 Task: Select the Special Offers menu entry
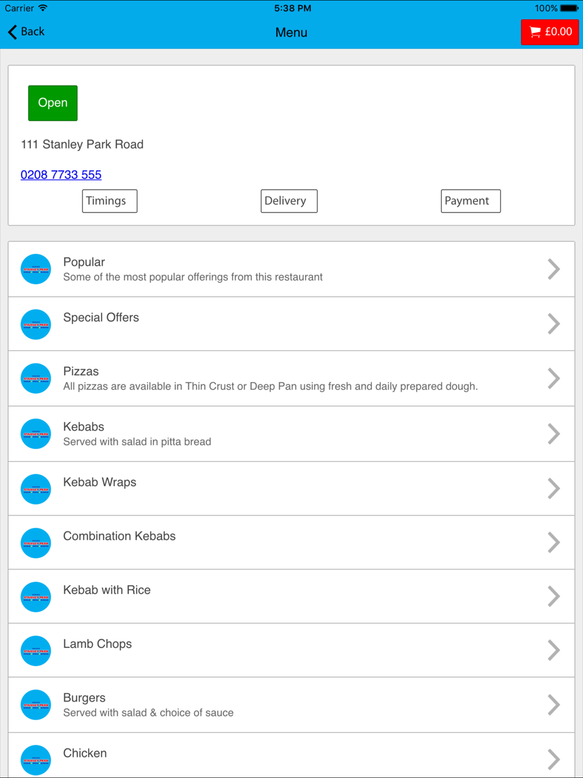tap(291, 324)
